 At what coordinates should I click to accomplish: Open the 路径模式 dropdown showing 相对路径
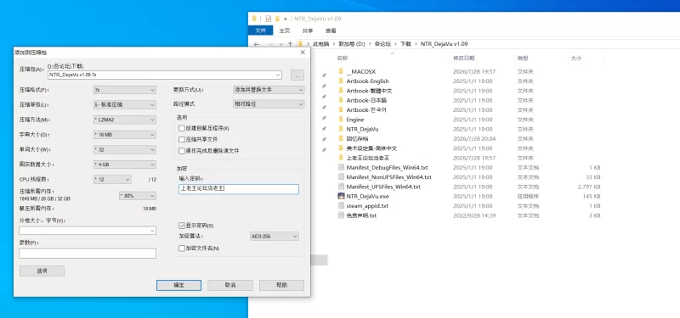269,104
